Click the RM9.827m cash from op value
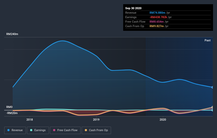 (156, 26)
